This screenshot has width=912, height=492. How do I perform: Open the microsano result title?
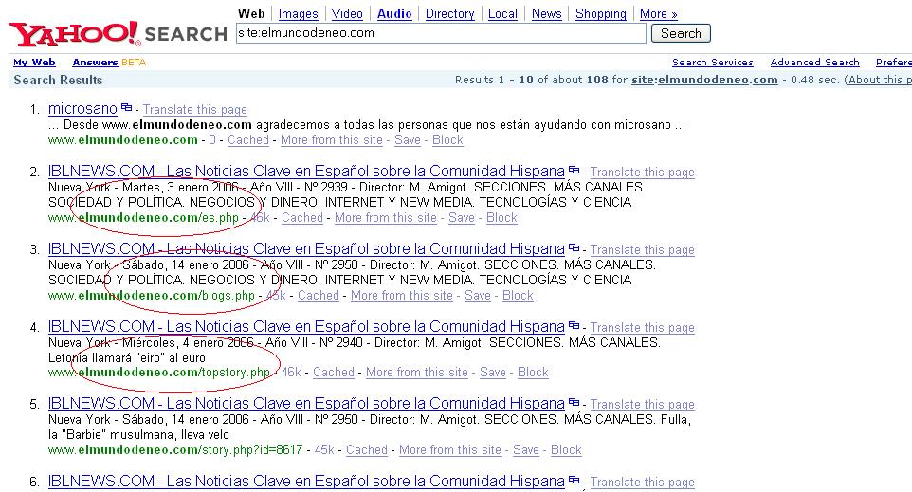click(x=82, y=109)
